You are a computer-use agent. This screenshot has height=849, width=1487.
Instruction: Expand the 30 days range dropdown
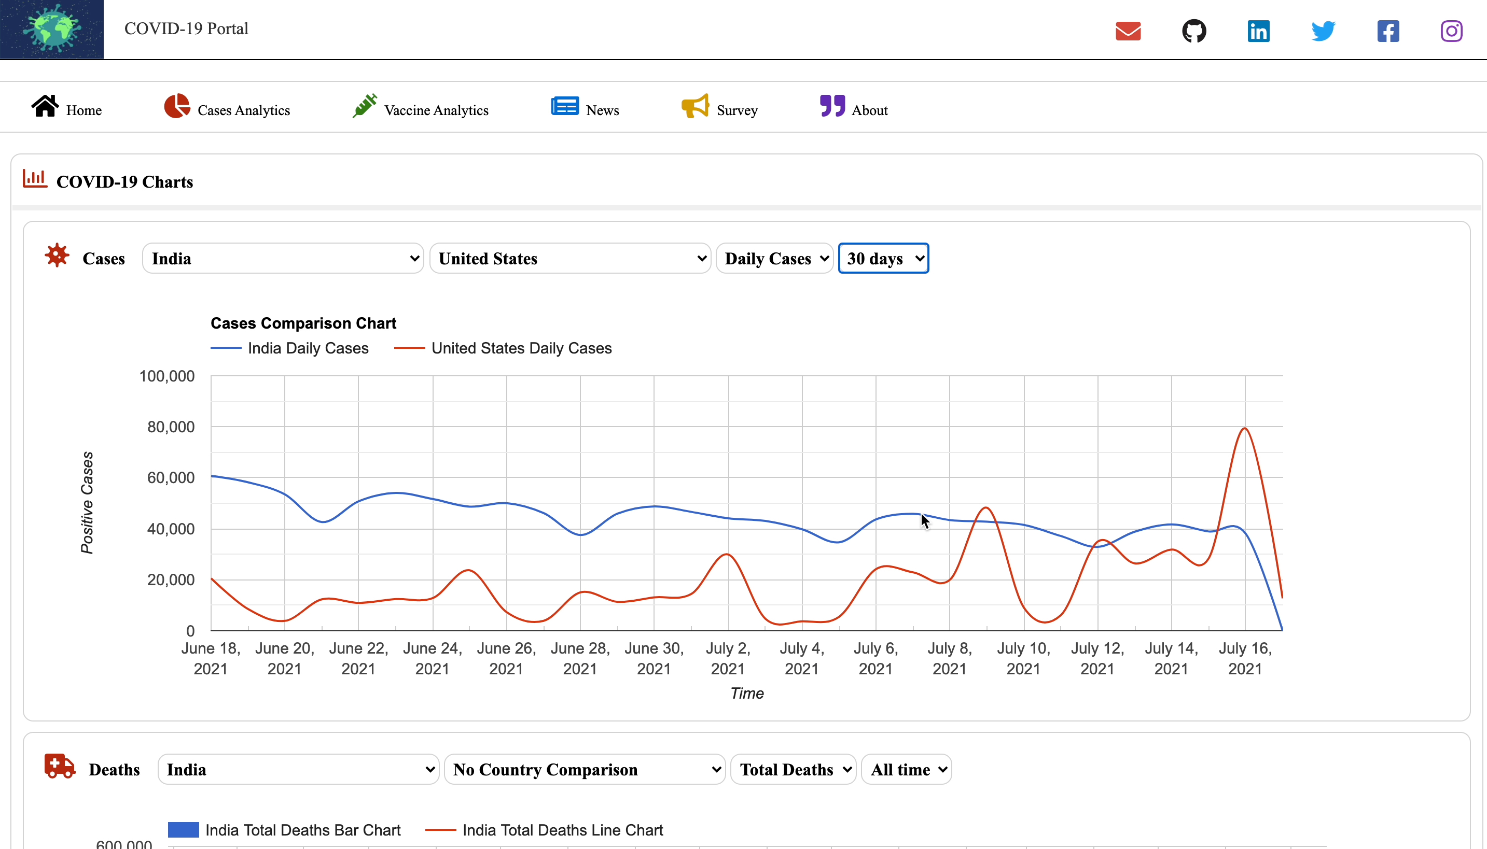click(883, 258)
